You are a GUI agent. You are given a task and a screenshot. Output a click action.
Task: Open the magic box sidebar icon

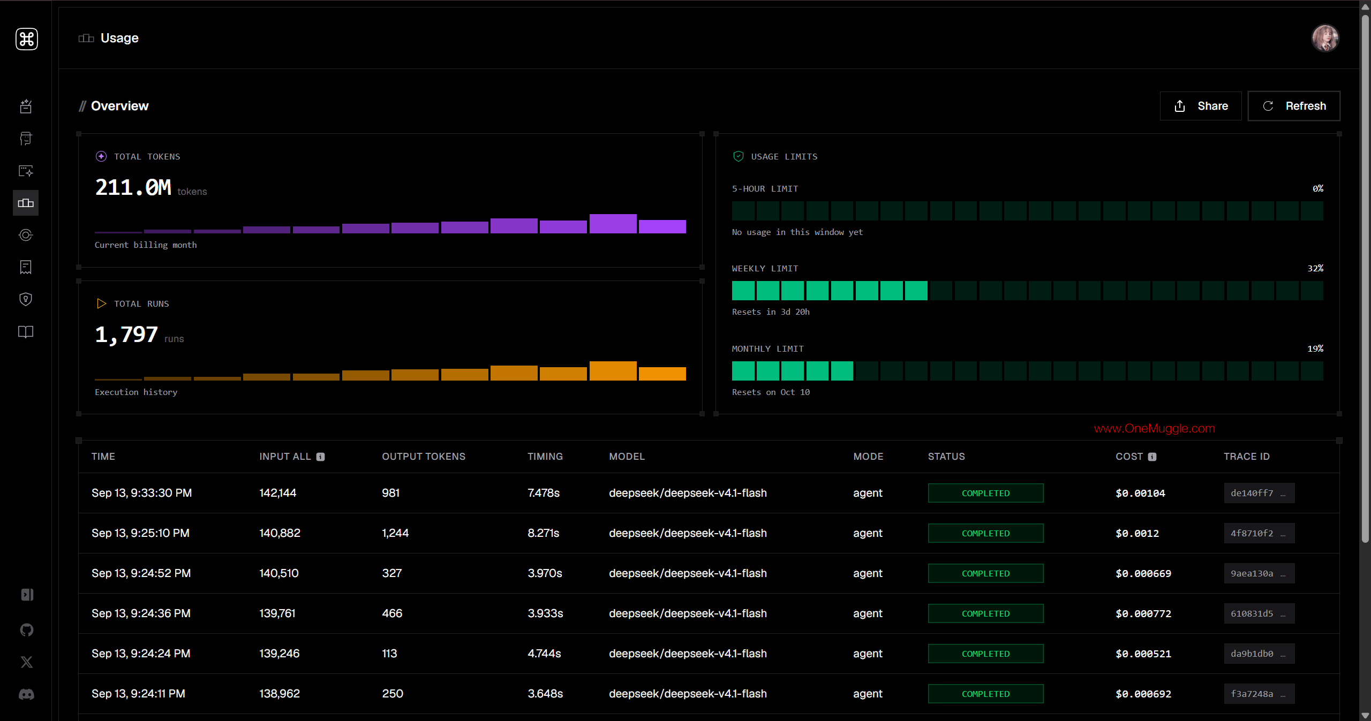[26, 107]
